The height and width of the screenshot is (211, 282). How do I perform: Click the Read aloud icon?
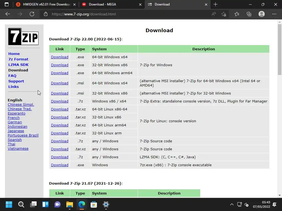point(214,14)
